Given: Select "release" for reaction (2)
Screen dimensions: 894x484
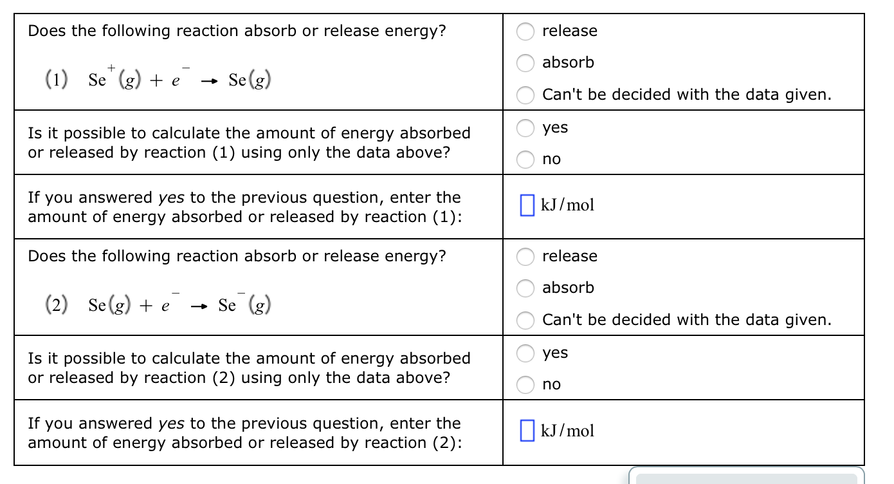Looking at the screenshot, I should tap(525, 256).
